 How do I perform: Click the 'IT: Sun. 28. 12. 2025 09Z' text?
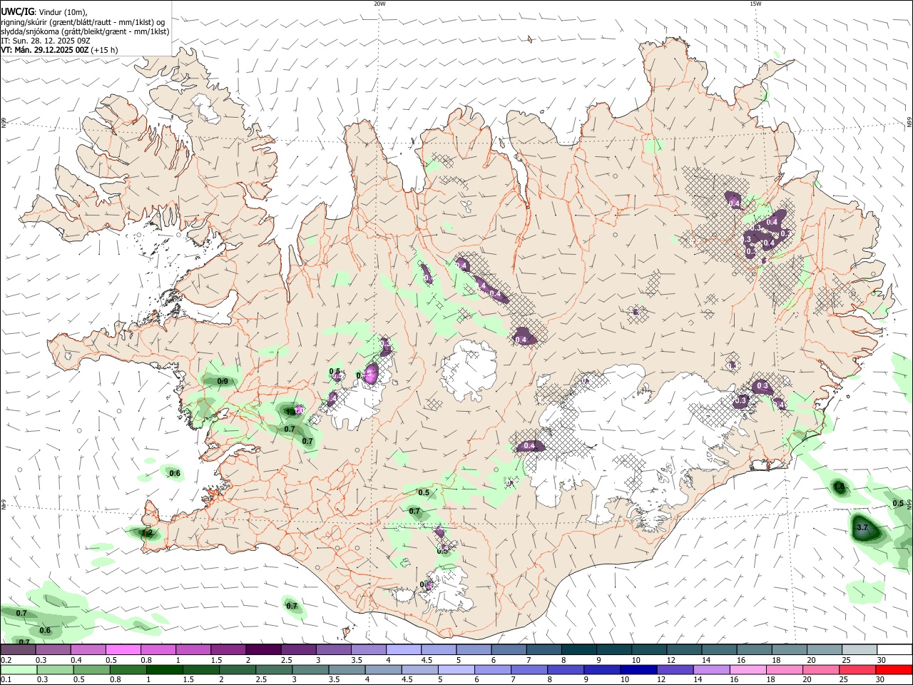click(x=44, y=41)
